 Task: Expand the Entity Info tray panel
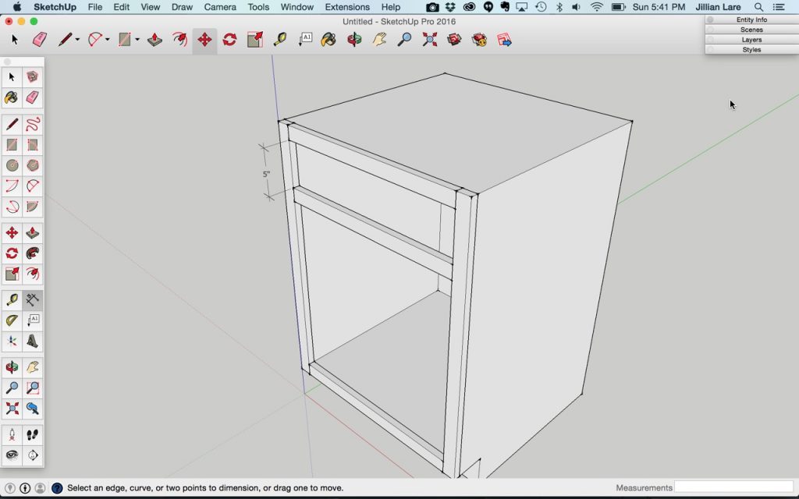(x=751, y=19)
